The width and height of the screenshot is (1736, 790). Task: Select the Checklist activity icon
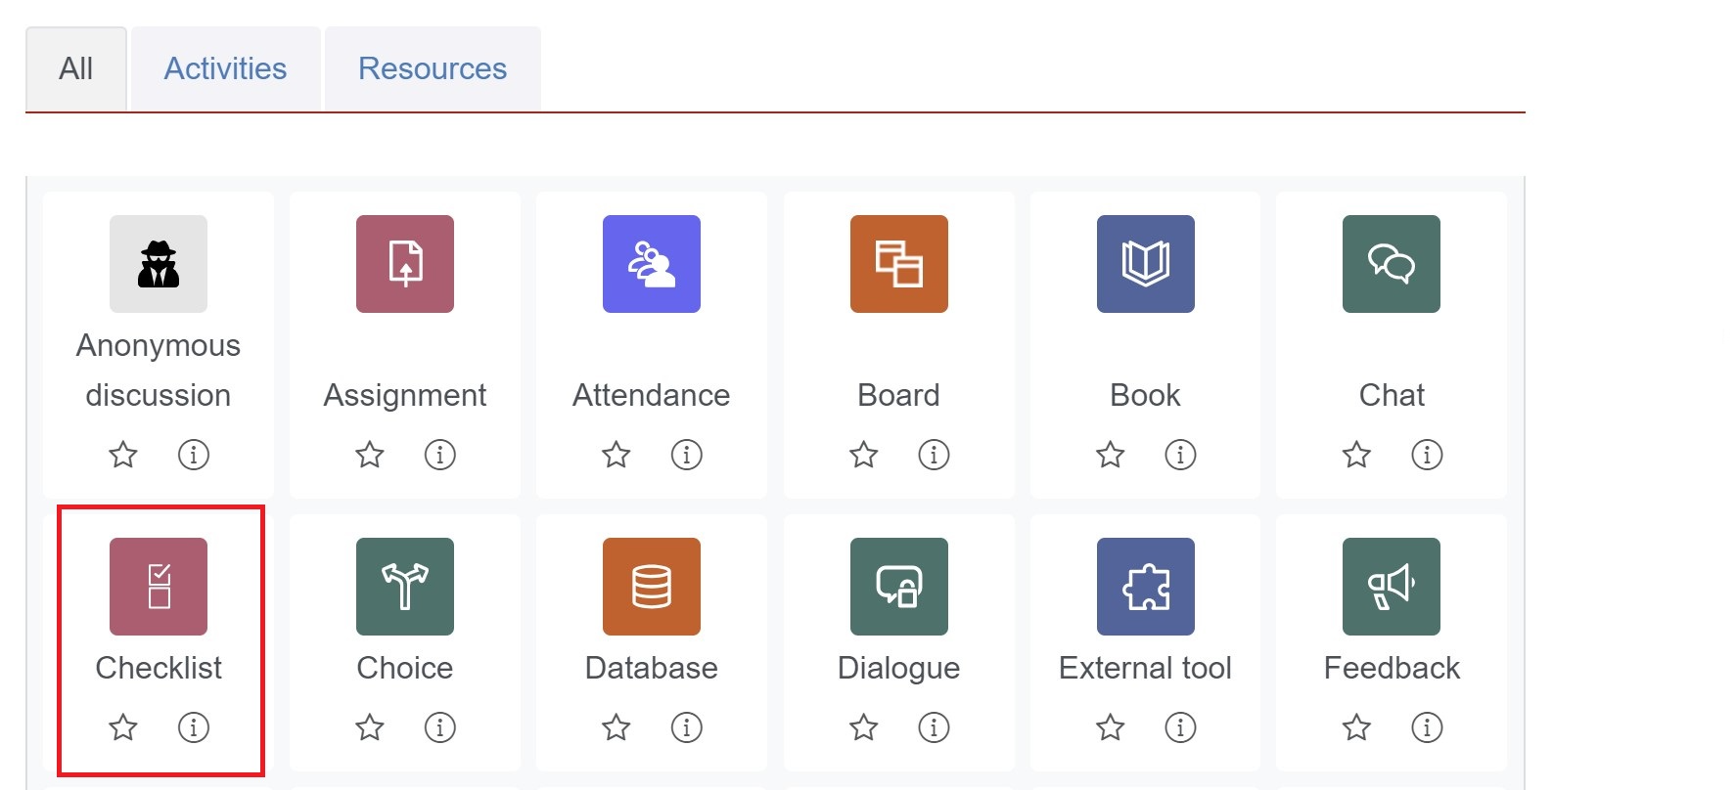[159, 587]
